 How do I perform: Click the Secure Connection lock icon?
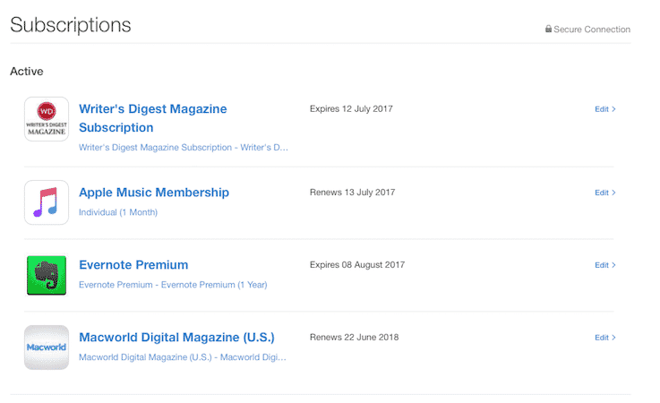click(x=548, y=30)
